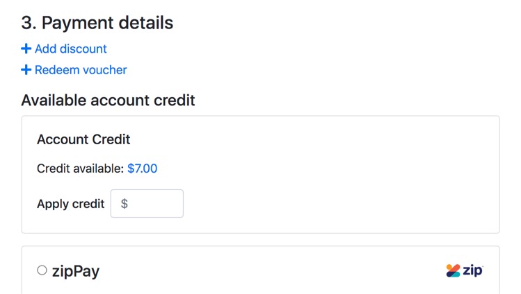The image size is (521, 294).
Task: Click the plus icon beside Redeem voucher
Action: pyautogui.click(x=26, y=69)
